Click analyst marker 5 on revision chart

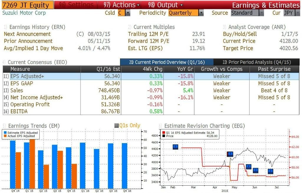[x=175, y=147]
